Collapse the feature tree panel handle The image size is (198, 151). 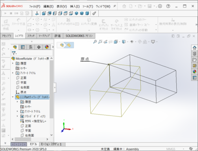pos(55,88)
